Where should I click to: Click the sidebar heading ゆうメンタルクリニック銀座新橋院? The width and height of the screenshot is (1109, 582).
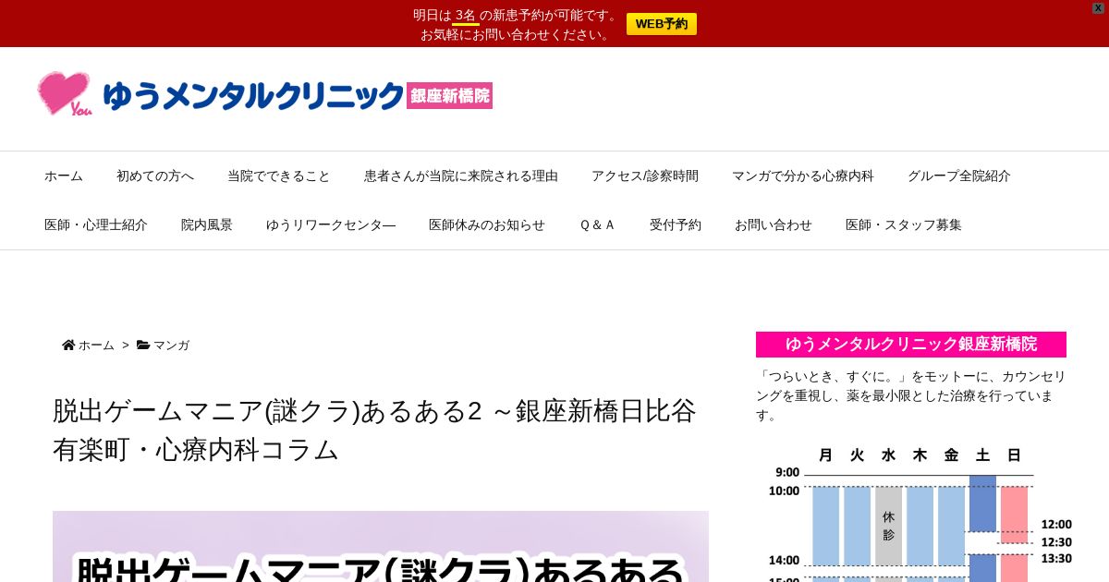coord(911,345)
